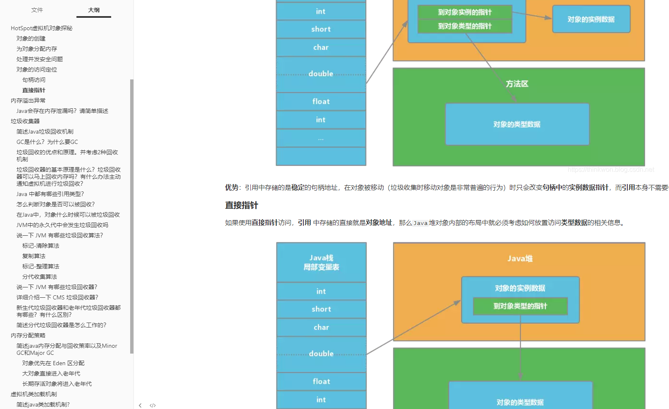Navigate to 内存溢出异常 section
Screen dimensions: 669x409
tap(28, 100)
